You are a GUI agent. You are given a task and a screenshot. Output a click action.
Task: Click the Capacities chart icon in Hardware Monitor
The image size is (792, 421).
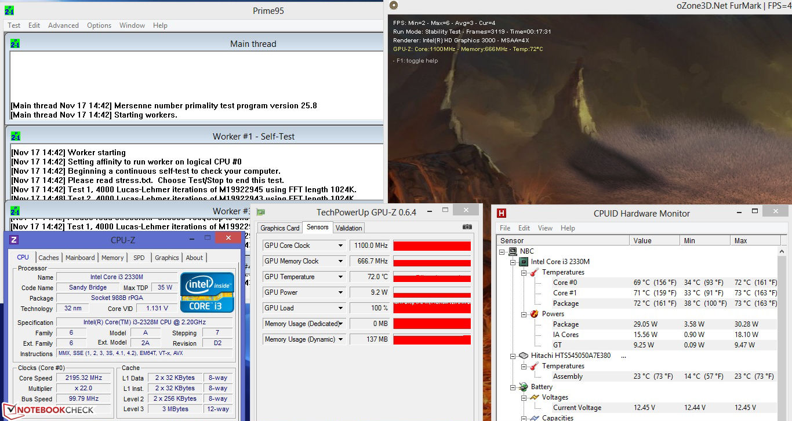(534, 418)
